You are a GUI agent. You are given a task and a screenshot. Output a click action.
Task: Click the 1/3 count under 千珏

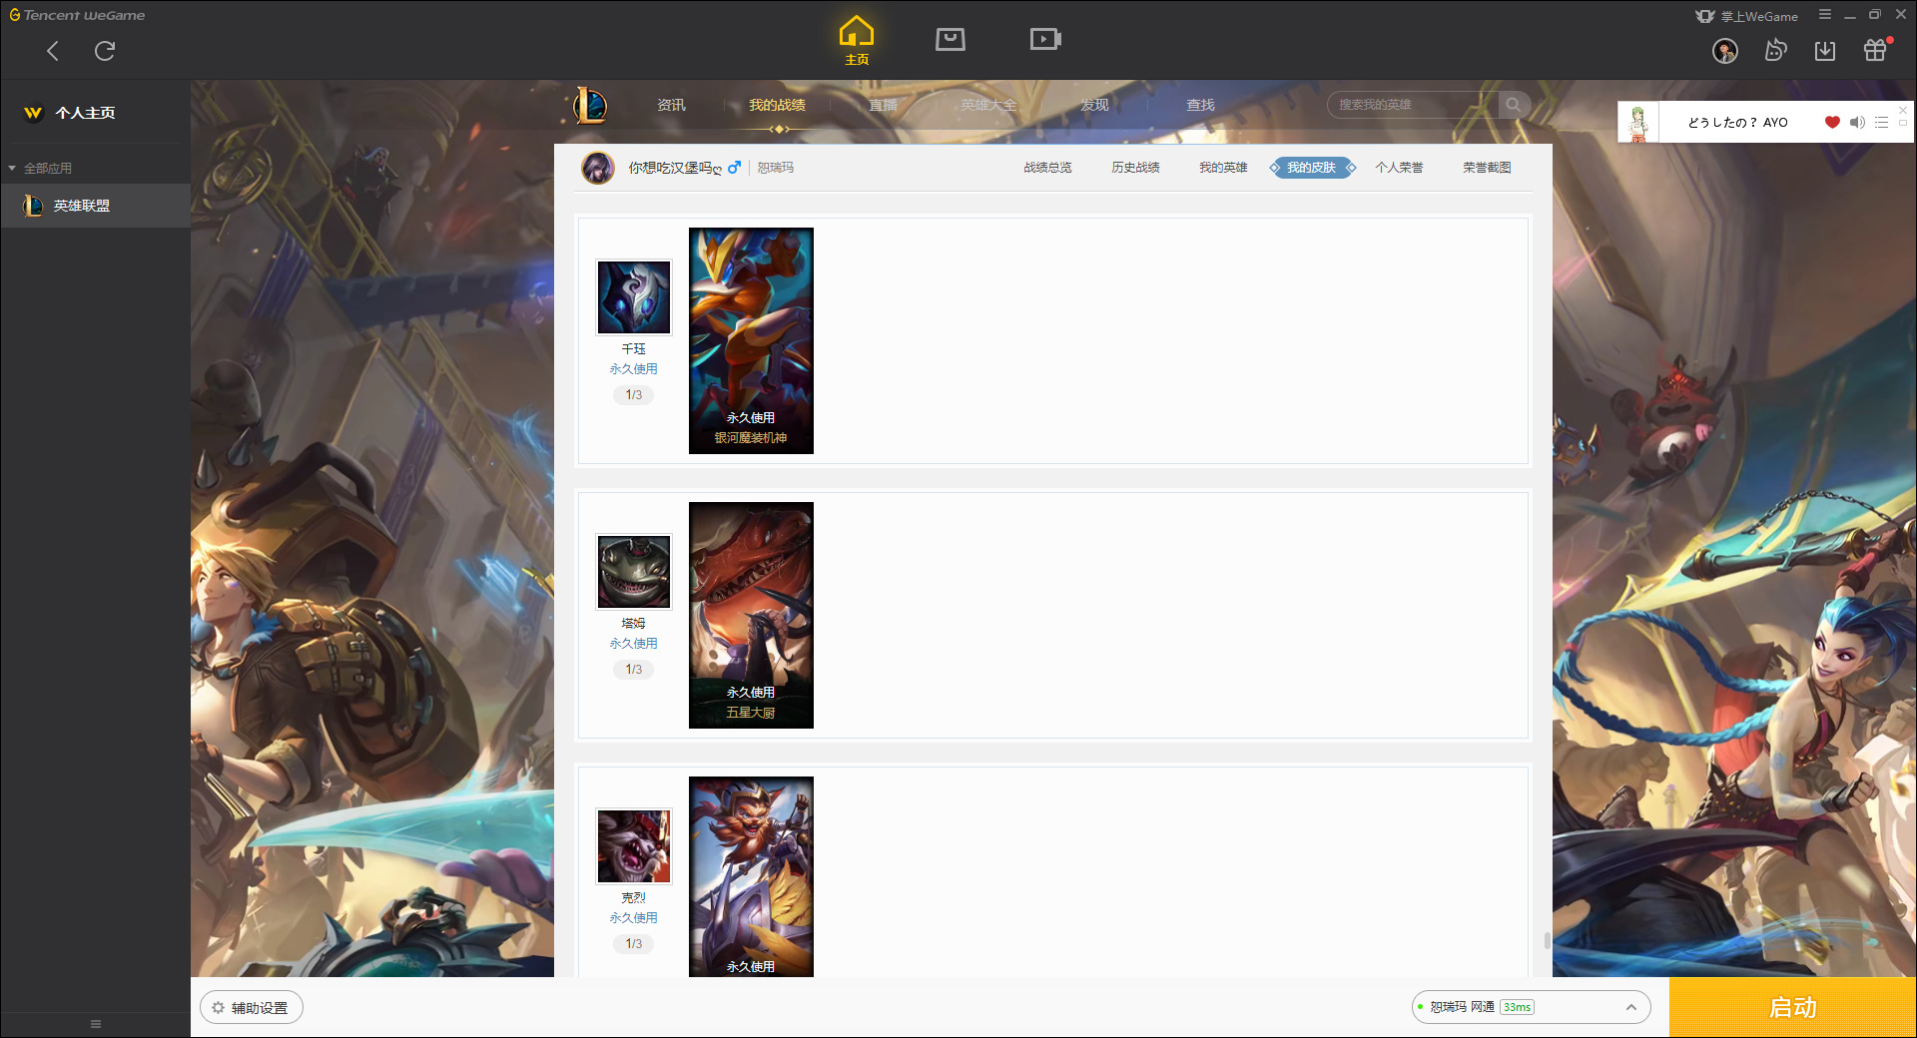(x=634, y=395)
